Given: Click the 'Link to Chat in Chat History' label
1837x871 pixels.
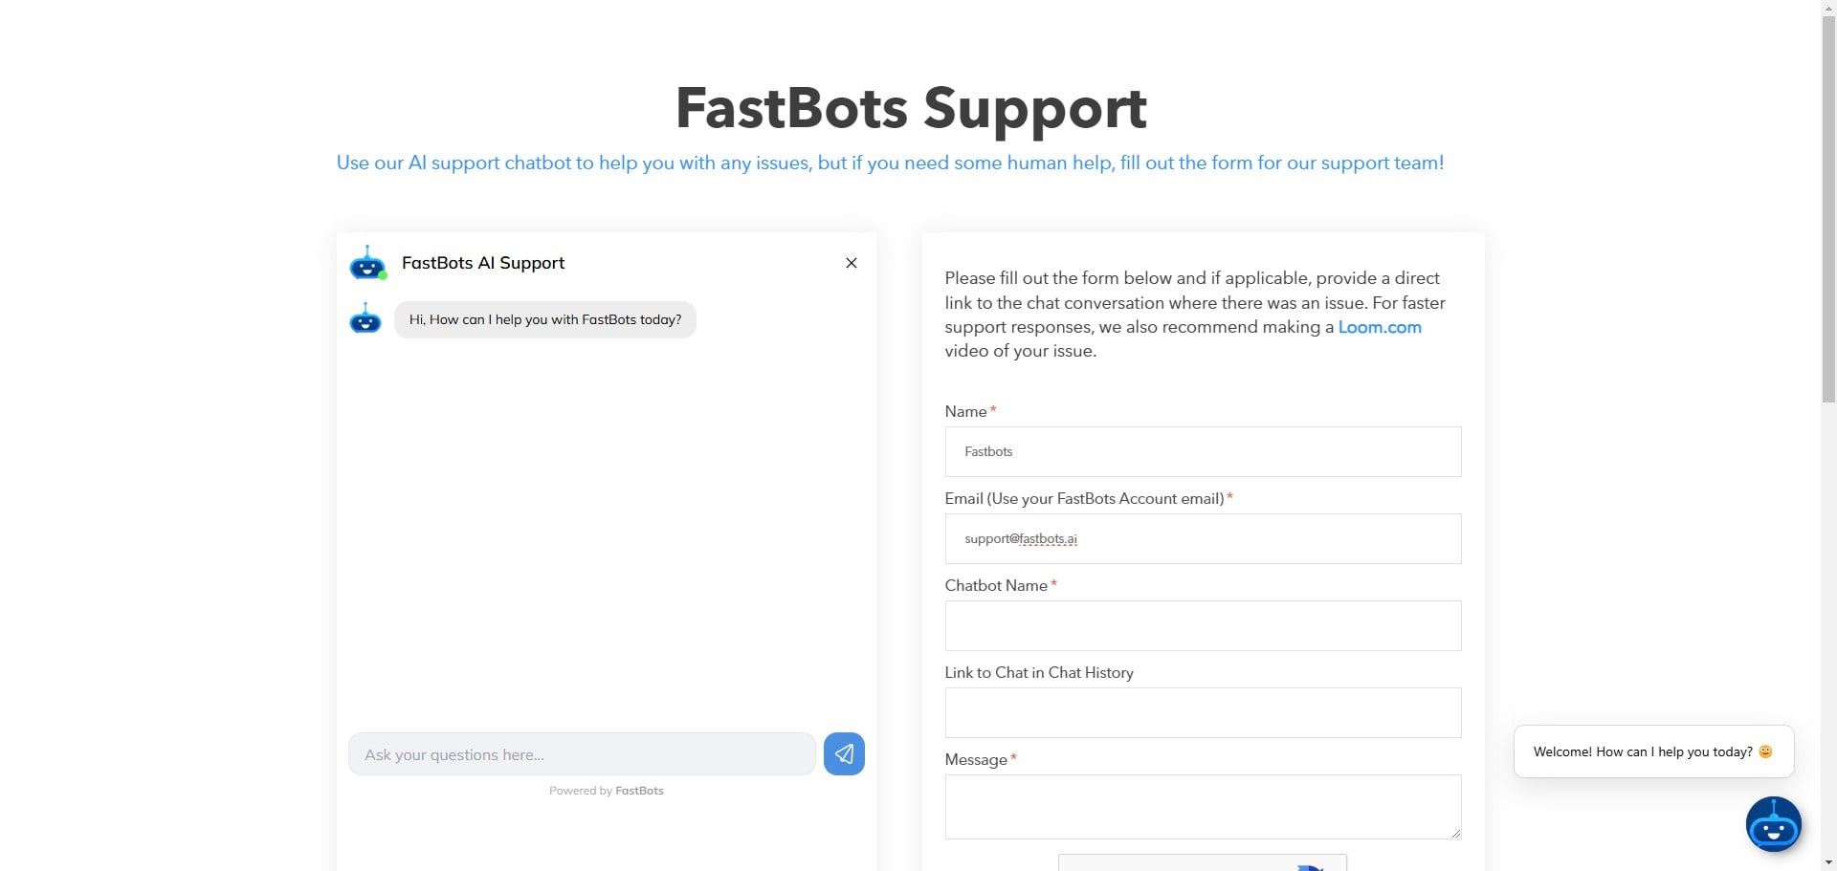Looking at the screenshot, I should pyautogui.click(x=1039, y=672).
